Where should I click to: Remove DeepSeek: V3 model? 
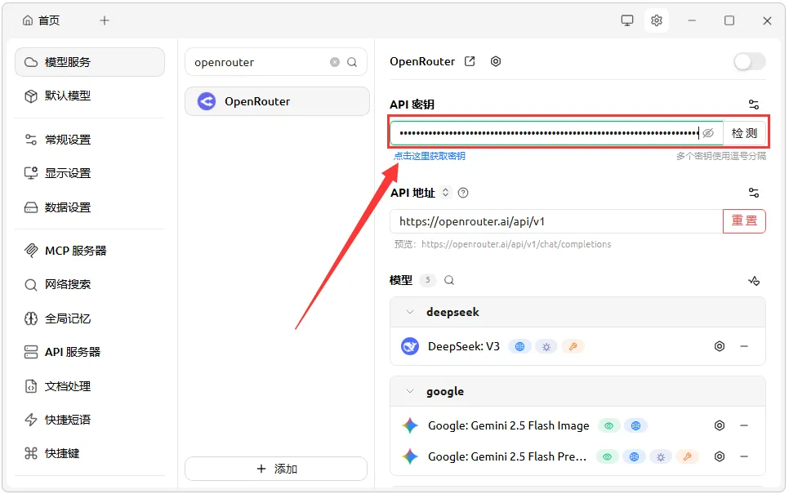point(744,346)
